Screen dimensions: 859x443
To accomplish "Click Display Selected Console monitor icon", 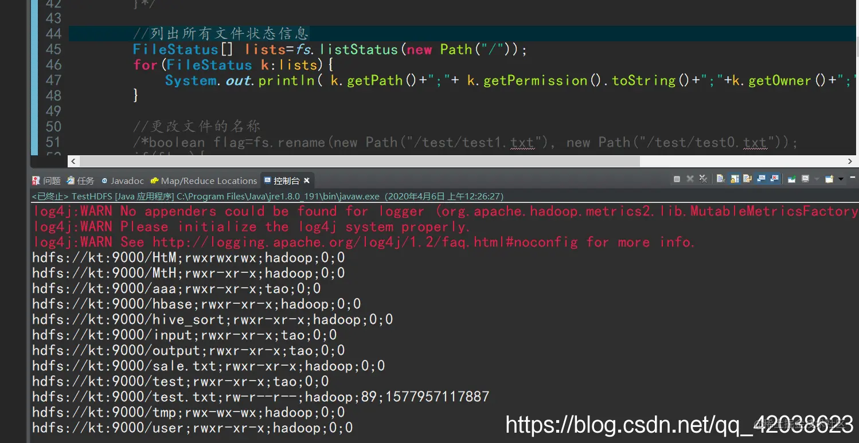I will (805, 179).
